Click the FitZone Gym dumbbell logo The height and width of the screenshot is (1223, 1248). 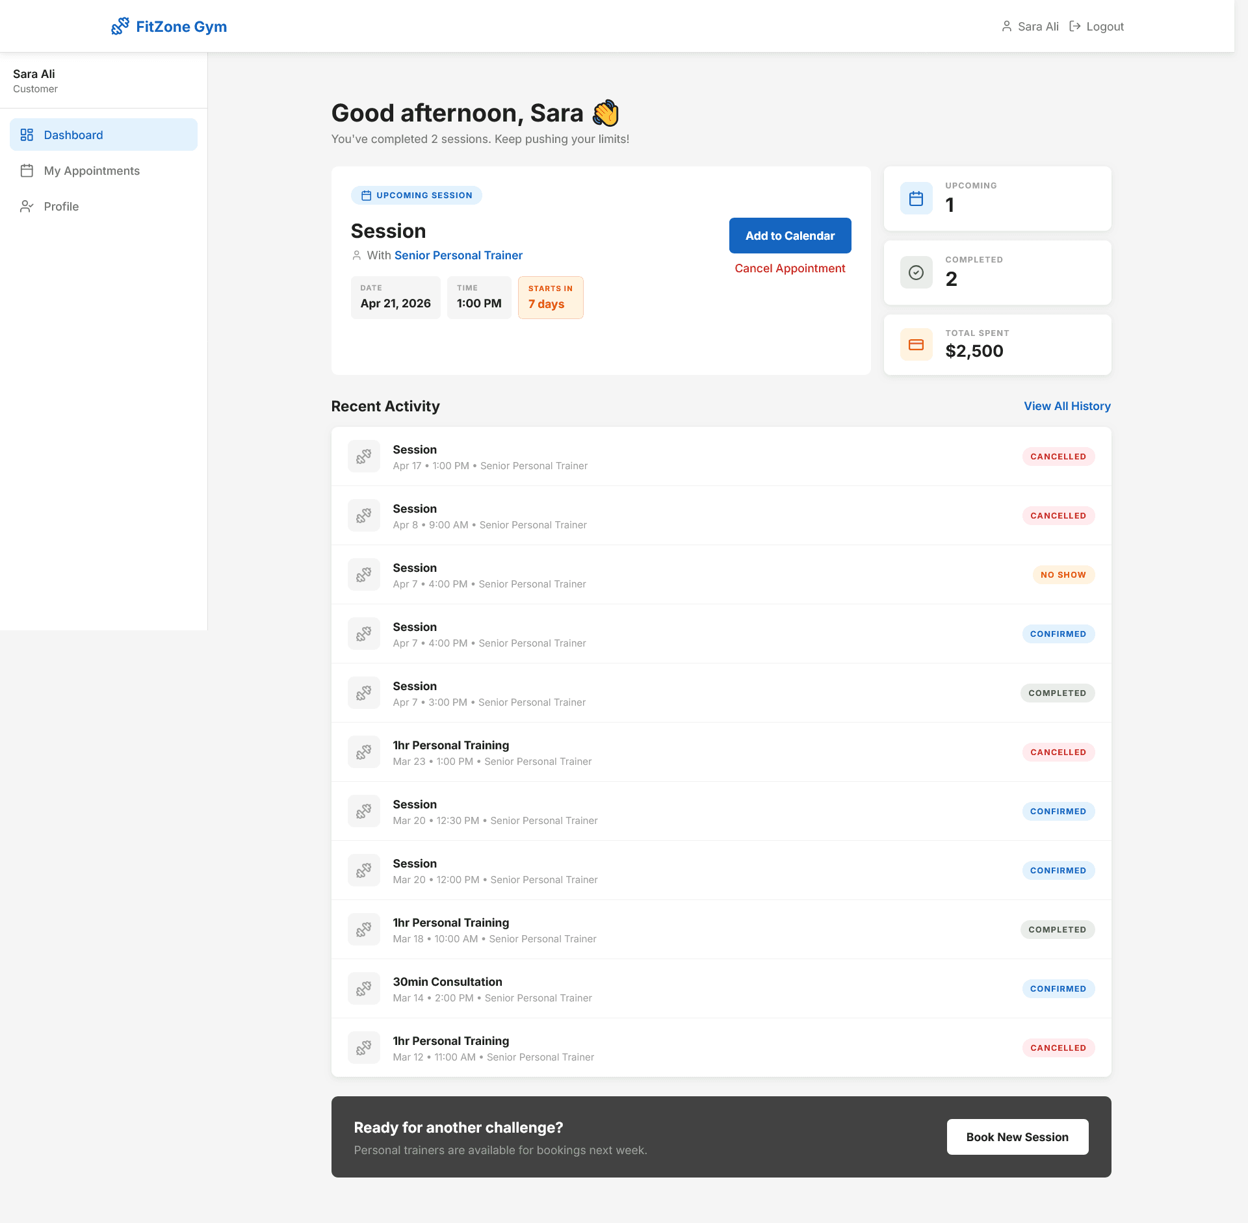[121, 27]
